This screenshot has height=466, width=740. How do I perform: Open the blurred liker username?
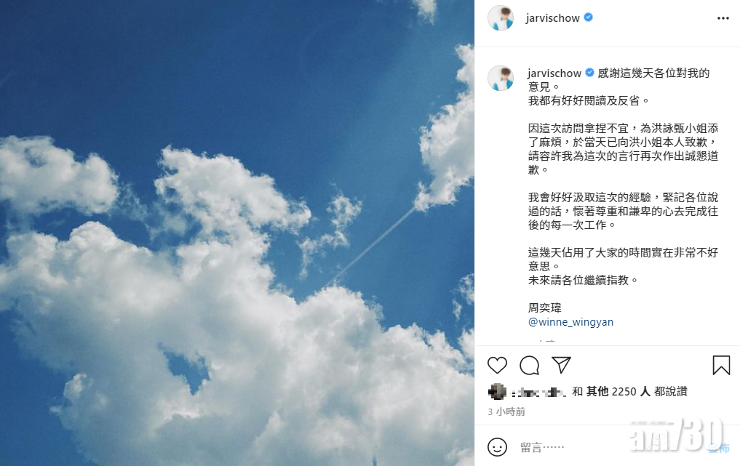pyautogui.click(x=538, y=392)
